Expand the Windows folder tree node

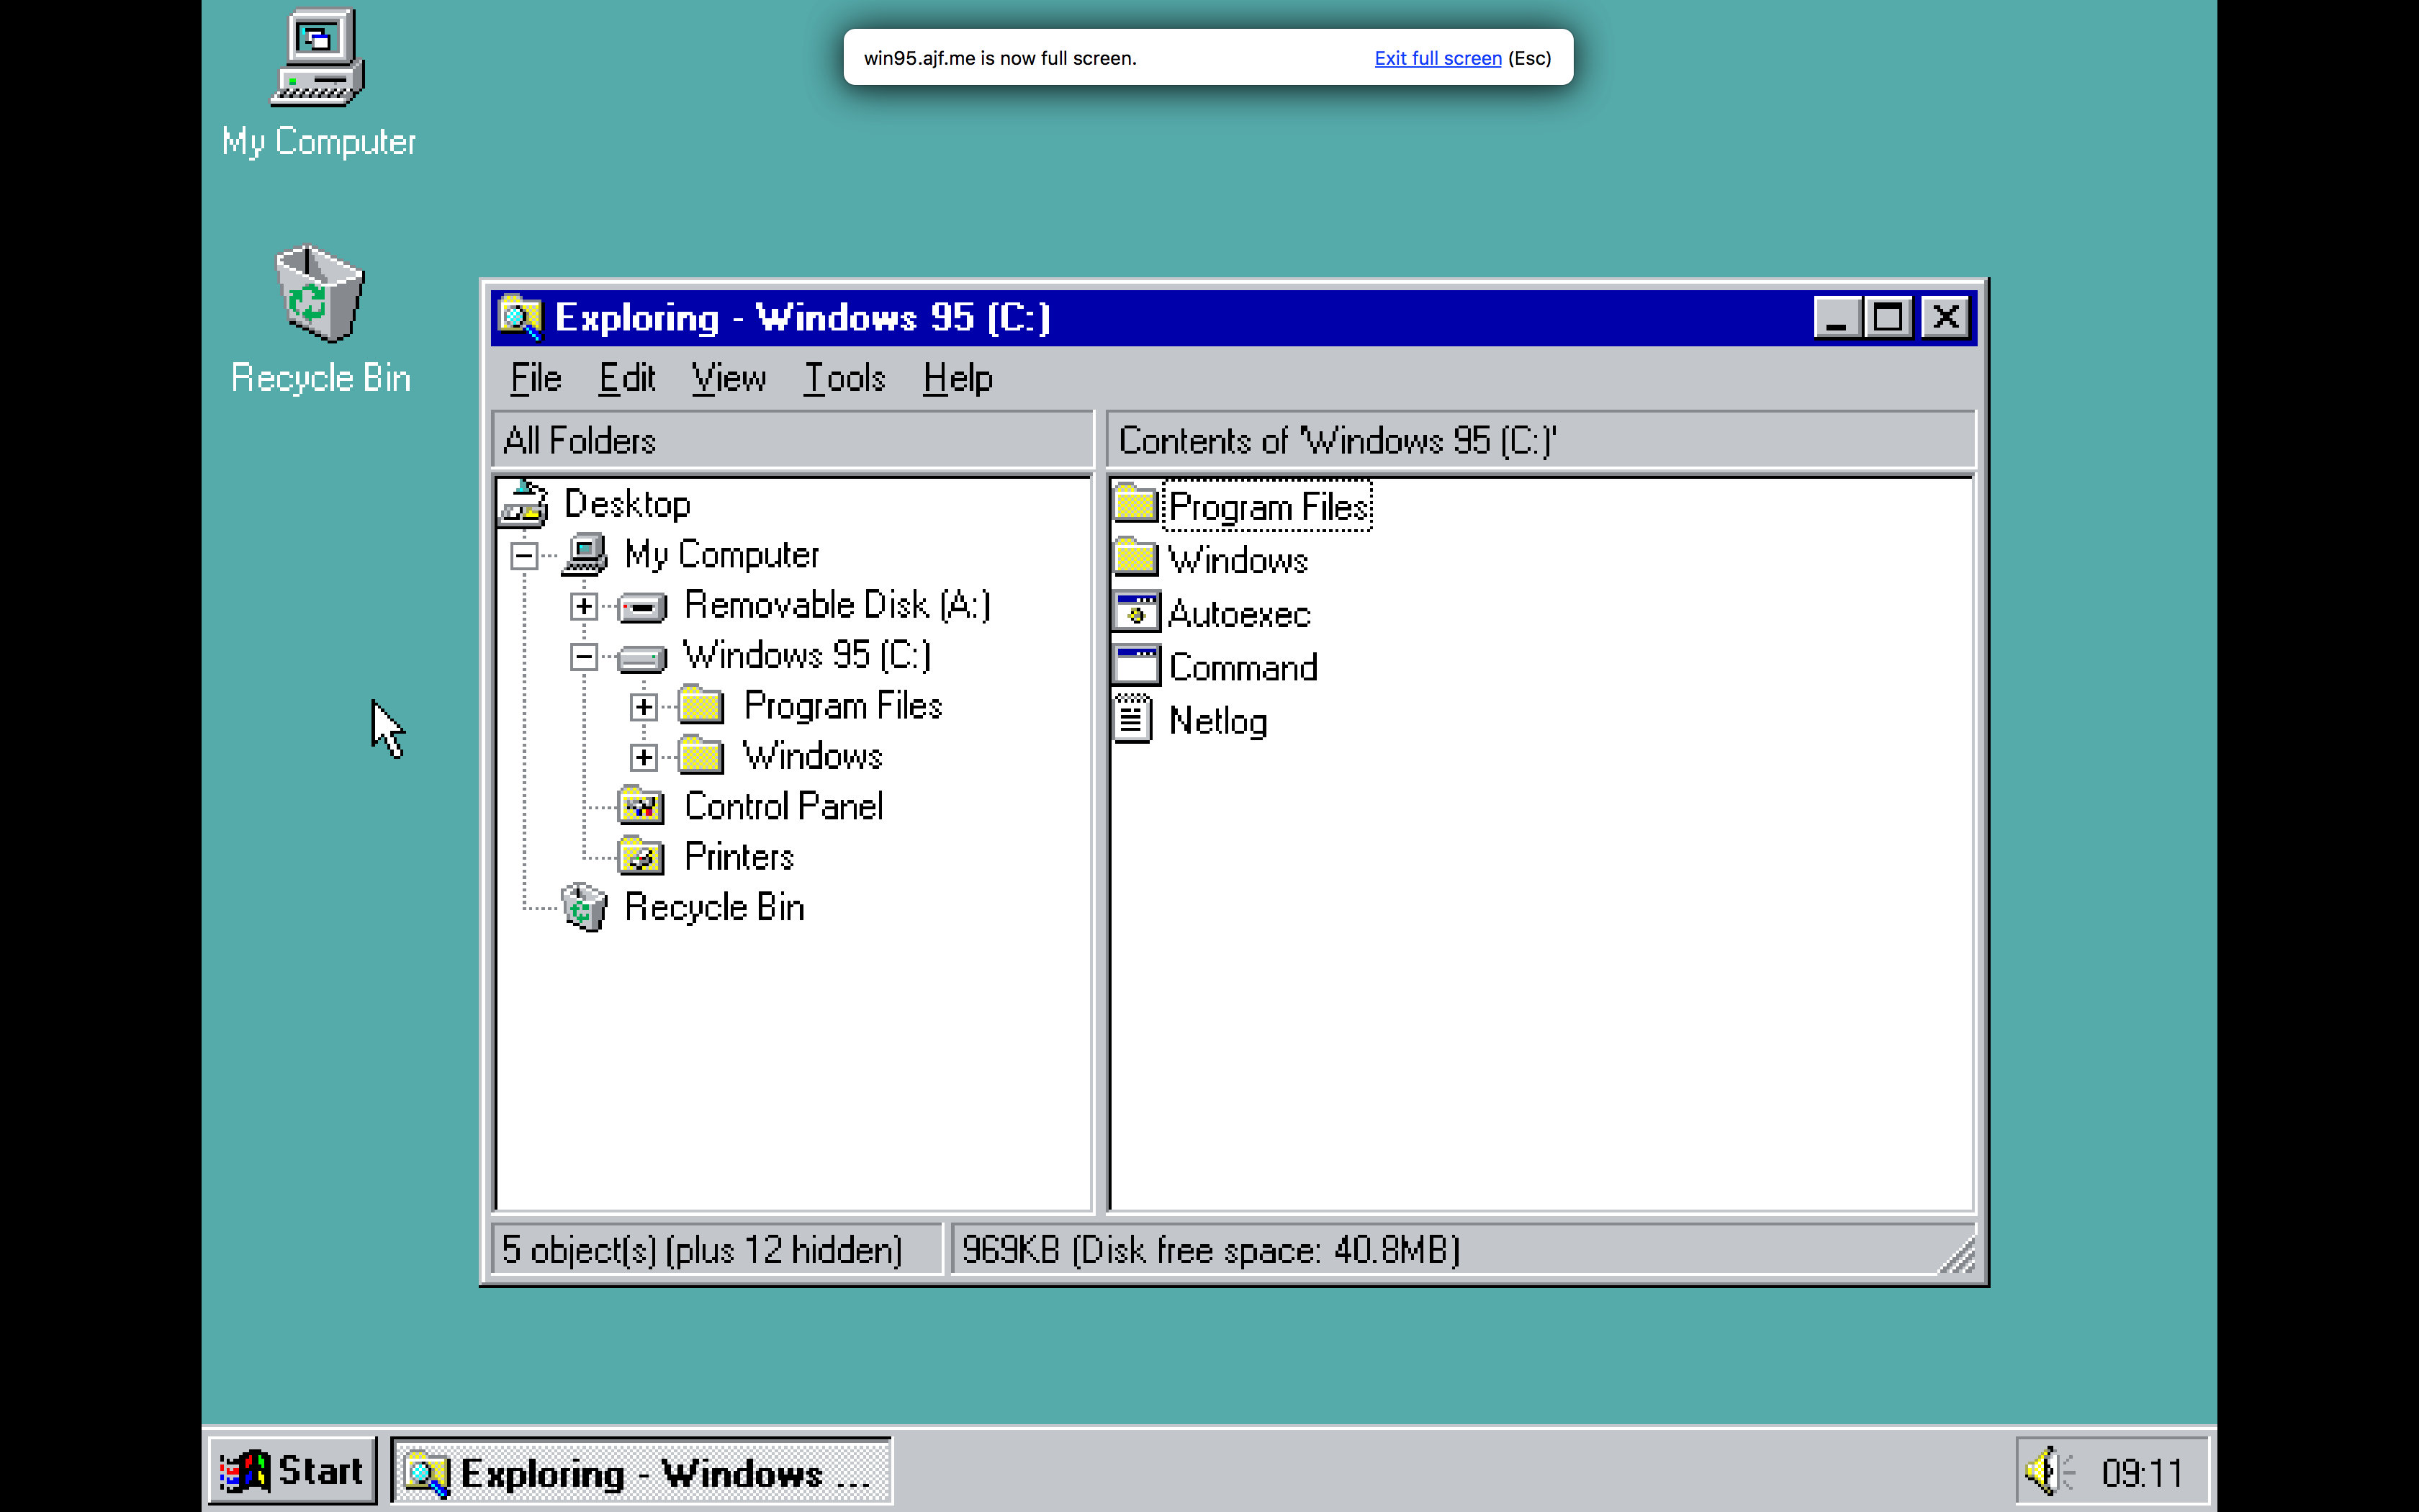[x=643, y=755]
